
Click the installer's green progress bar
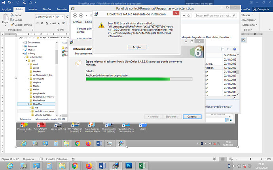(139, 79)
